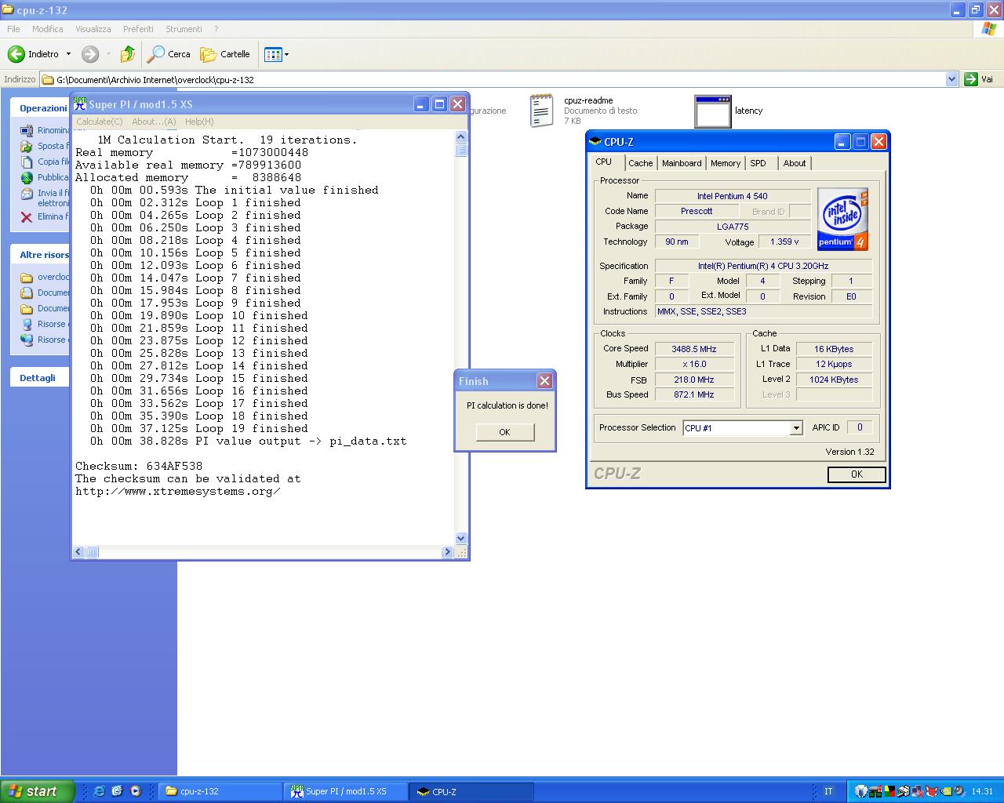Click the red X Elimina file icon
The width and height of the screenshot is (1004, 803).
(27, 217)
